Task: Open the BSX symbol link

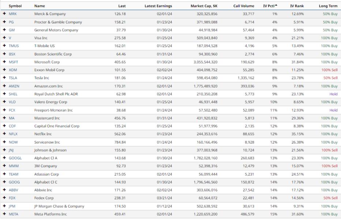Action: pyautogui.click(x=12, y=54)
